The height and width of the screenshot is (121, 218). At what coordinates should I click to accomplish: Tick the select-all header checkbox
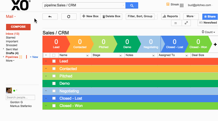click(54, 55)
